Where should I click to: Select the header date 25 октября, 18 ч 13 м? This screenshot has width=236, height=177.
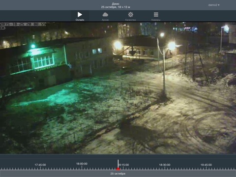click(x=116, y=7)
